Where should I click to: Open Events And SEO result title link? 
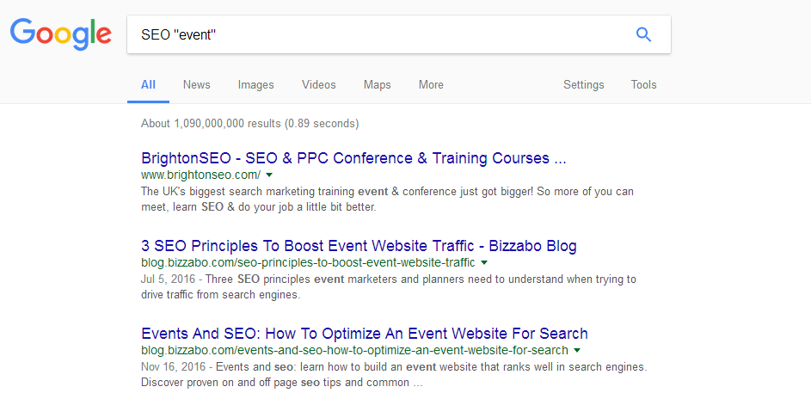[x=365, y=333]
